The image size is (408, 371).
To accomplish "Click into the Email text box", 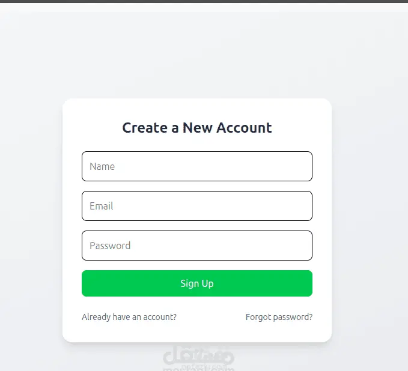I will (197, 206).
